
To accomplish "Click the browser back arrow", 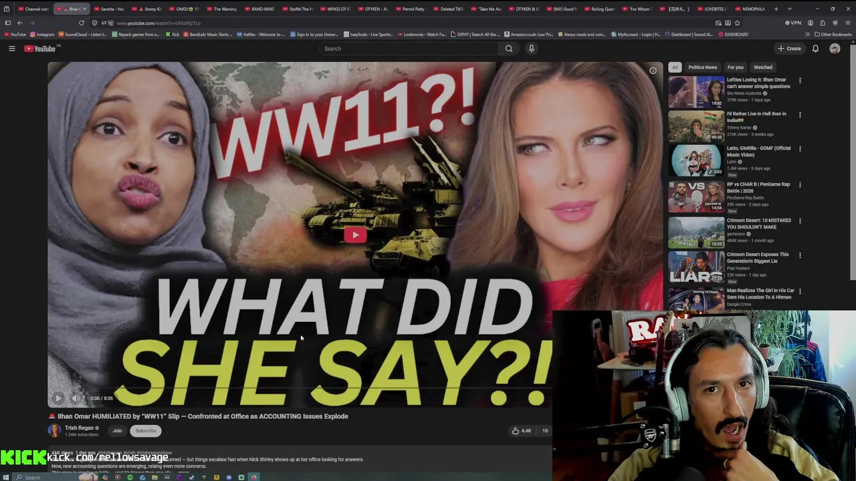I will 19,23.
